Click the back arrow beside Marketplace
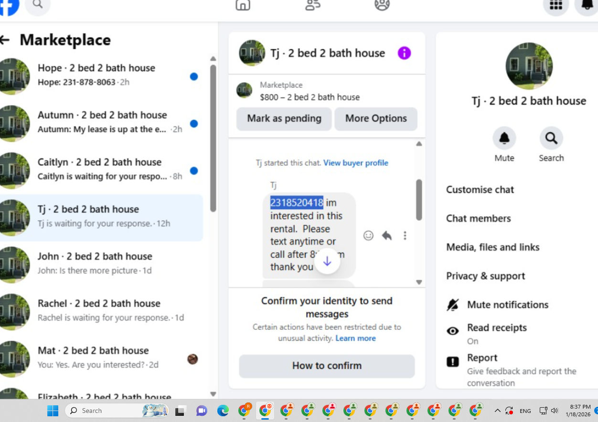 tap(5, 40)
